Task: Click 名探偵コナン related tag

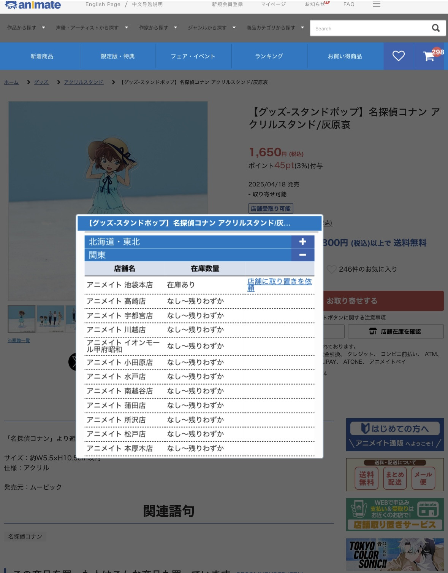Action: (x=25, y=536)
